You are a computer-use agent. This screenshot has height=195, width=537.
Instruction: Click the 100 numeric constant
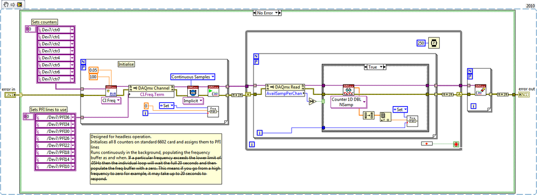94,77
